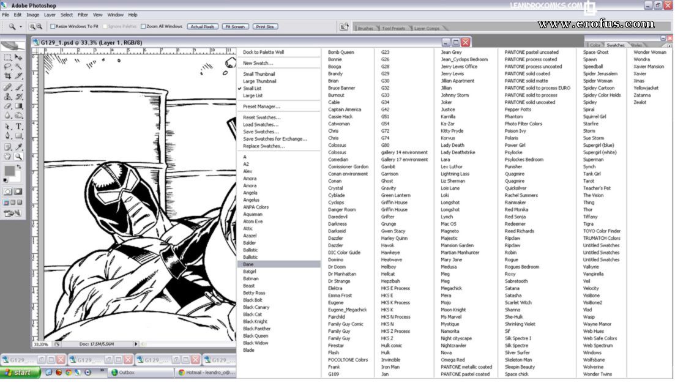Screen dimensions: 675x383
Task: Open the Zoom tool preset picker arrow
Action: pyautogui.click(x=21, y=27)
